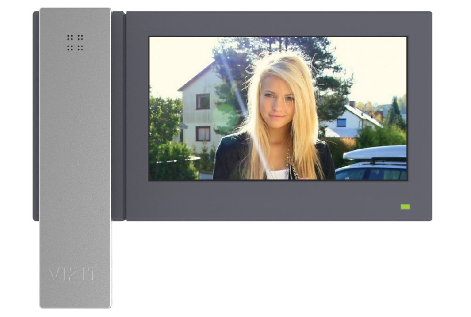Click the dark cradle edge left of handset
471x317 pixels.
click(x=36, y=118)
